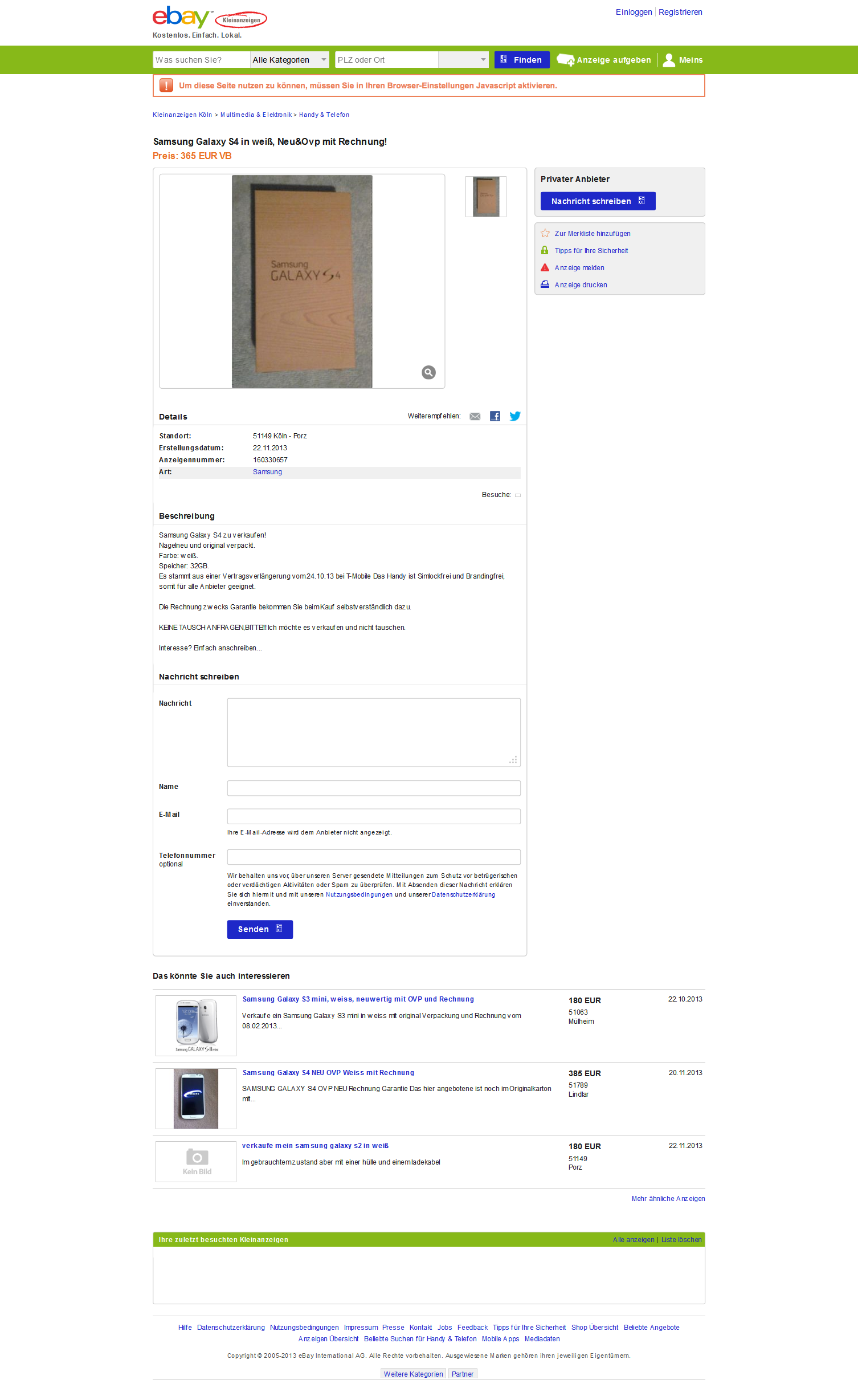
Task: Focus the Was suchen Sie search field
Action: click(x=201, y=60)
